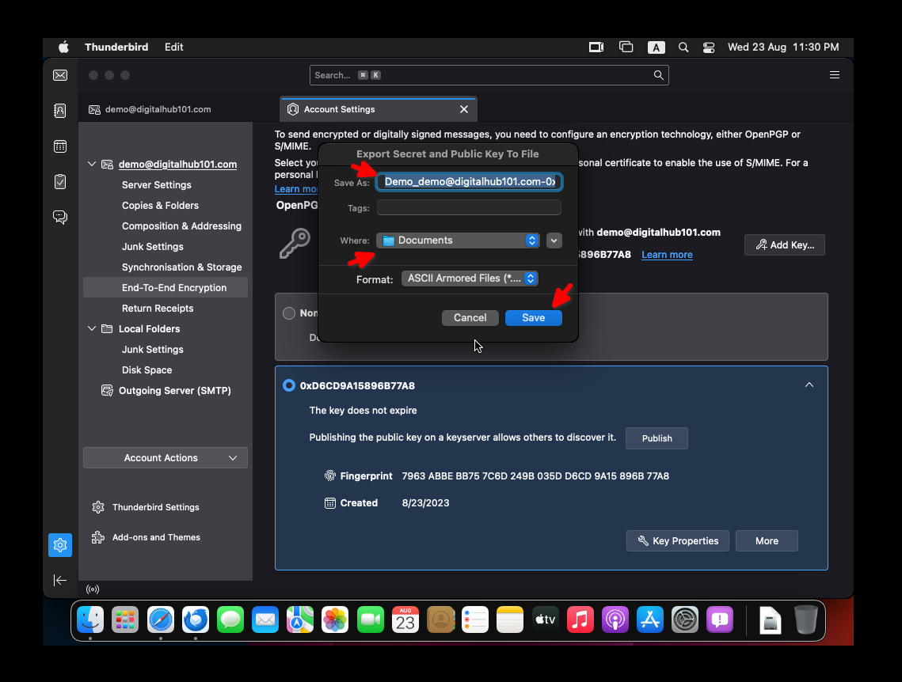Click the Search box at top
This screenshot has height=682, width=902.
(x=489, y=75)
